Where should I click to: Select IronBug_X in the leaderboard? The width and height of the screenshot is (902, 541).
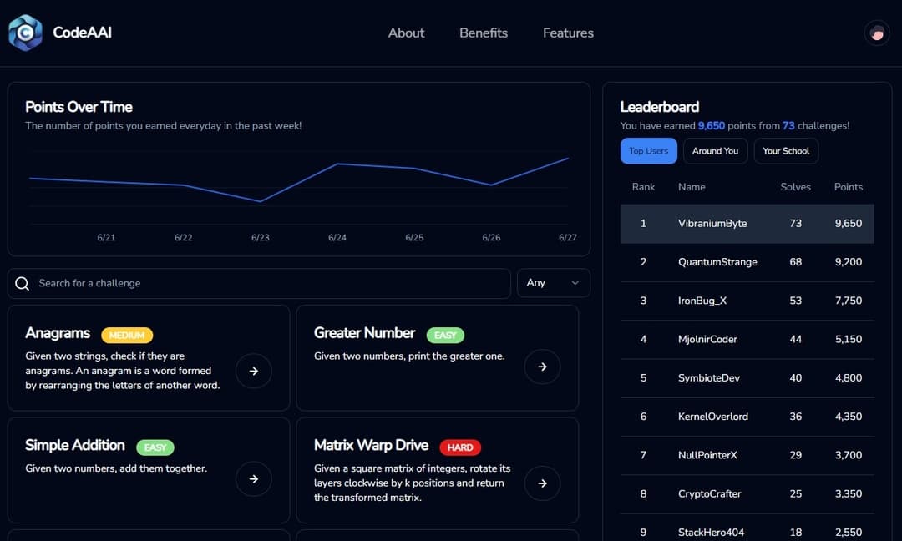747,301
